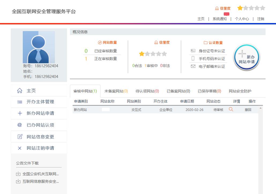Open details via the magnifier icon in table row
Image resolution: width=276 pixels, height=194 pixels.
coord(230,110)
